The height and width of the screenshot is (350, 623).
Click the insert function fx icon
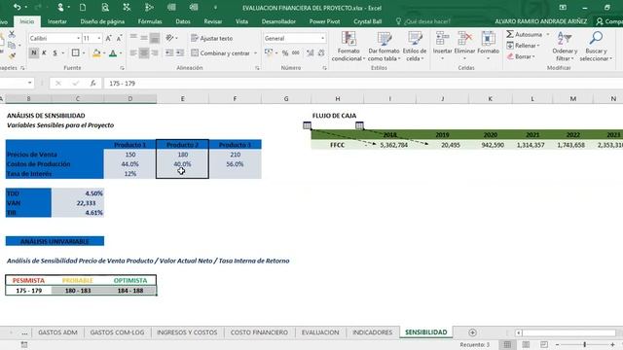click(x=92, y=83)
